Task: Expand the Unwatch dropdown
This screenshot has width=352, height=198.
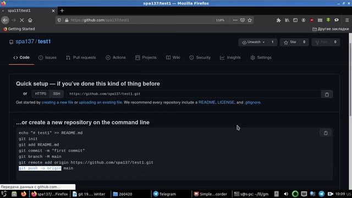Action: tap(254, 42)
